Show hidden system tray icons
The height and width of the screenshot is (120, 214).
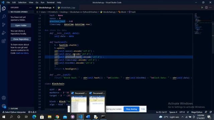183,117
